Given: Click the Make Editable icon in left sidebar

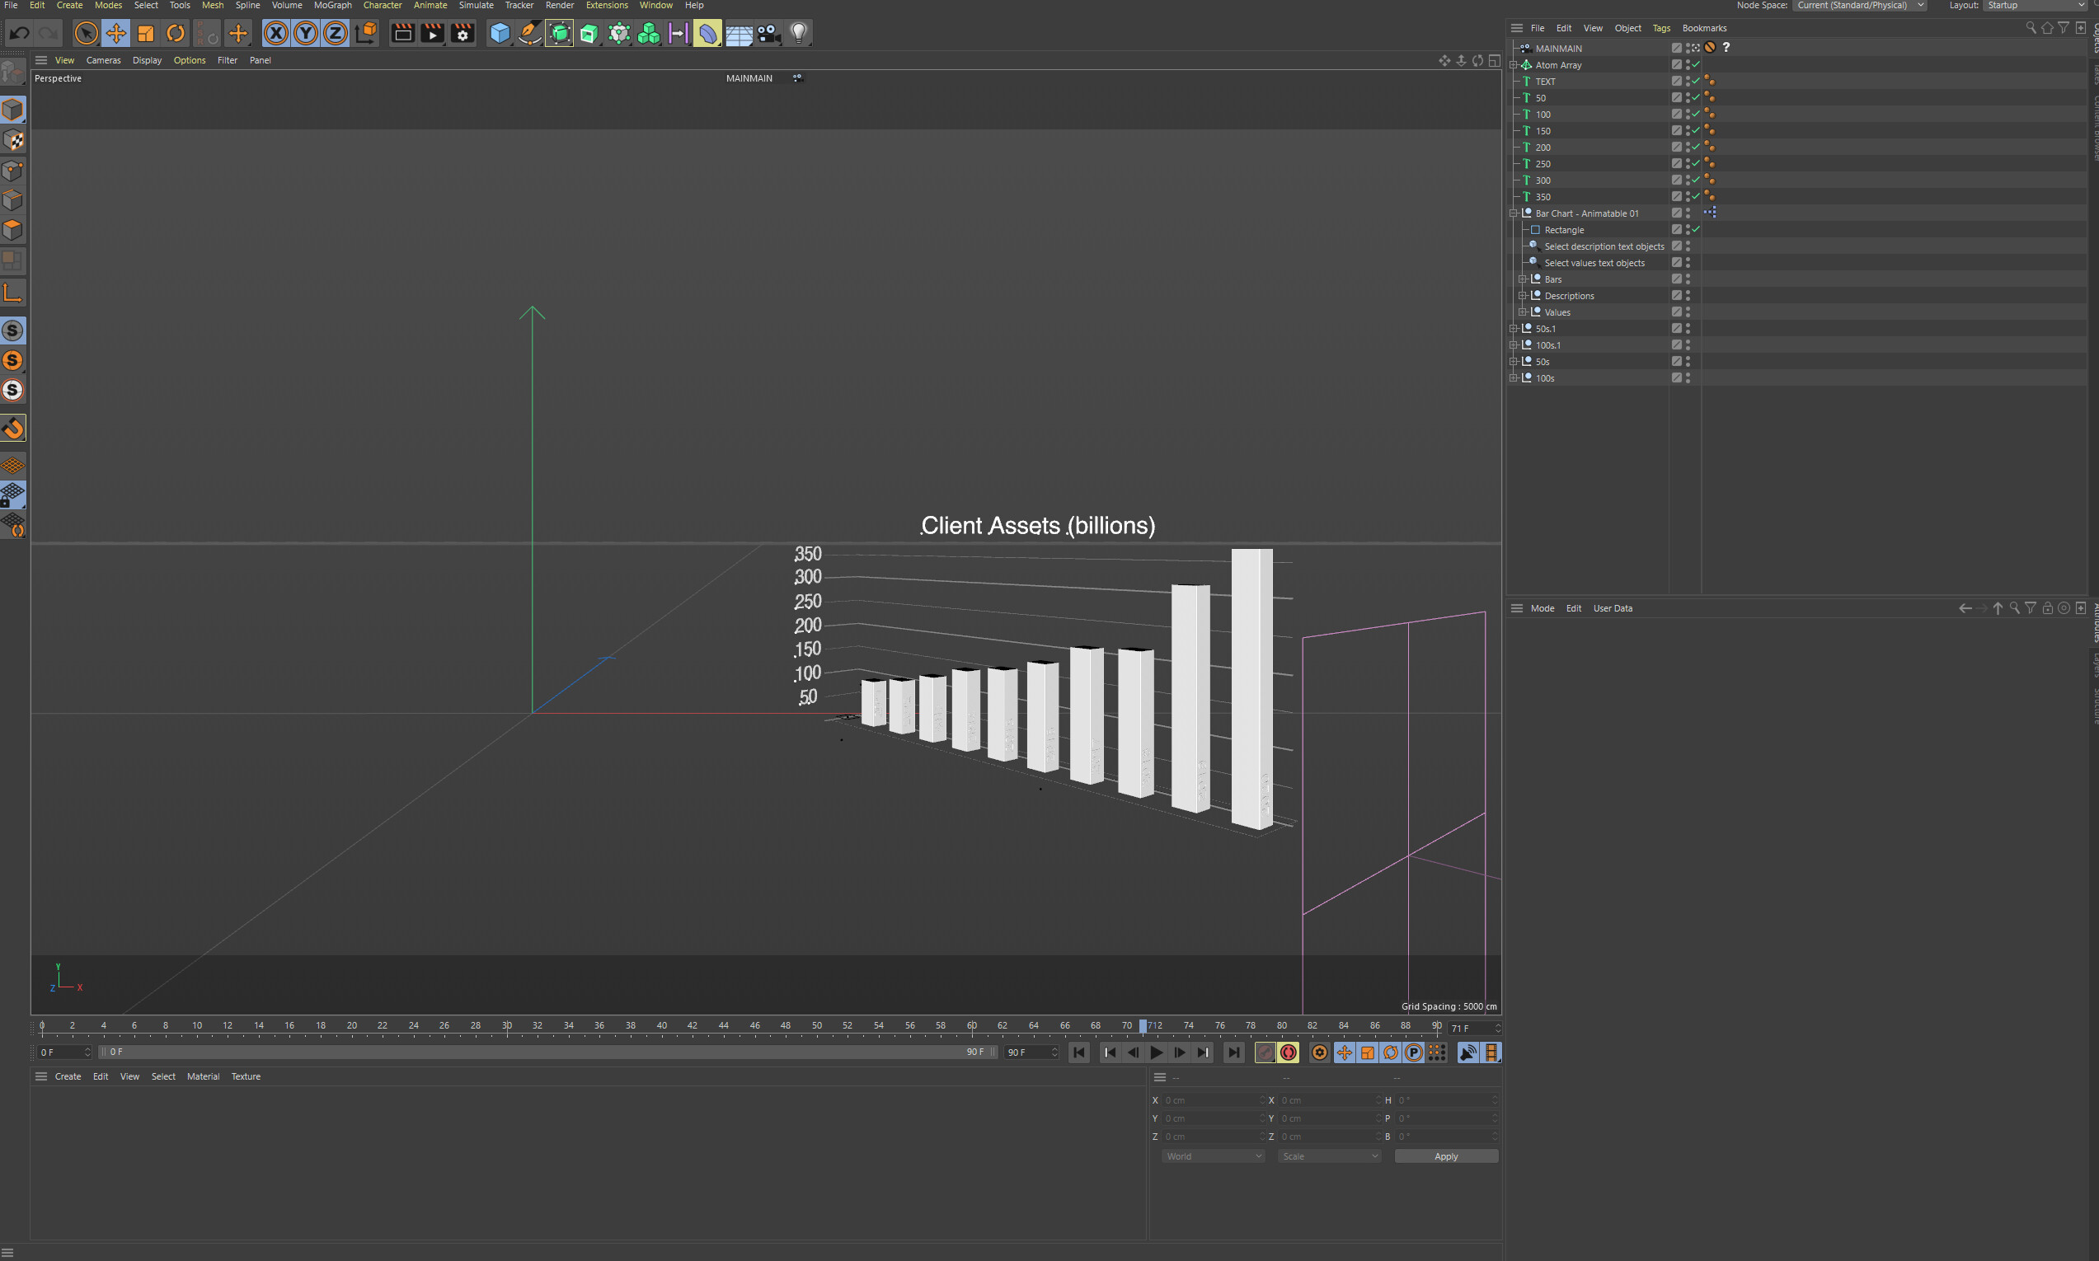Looking at the screenshot, I should point(12,73).
